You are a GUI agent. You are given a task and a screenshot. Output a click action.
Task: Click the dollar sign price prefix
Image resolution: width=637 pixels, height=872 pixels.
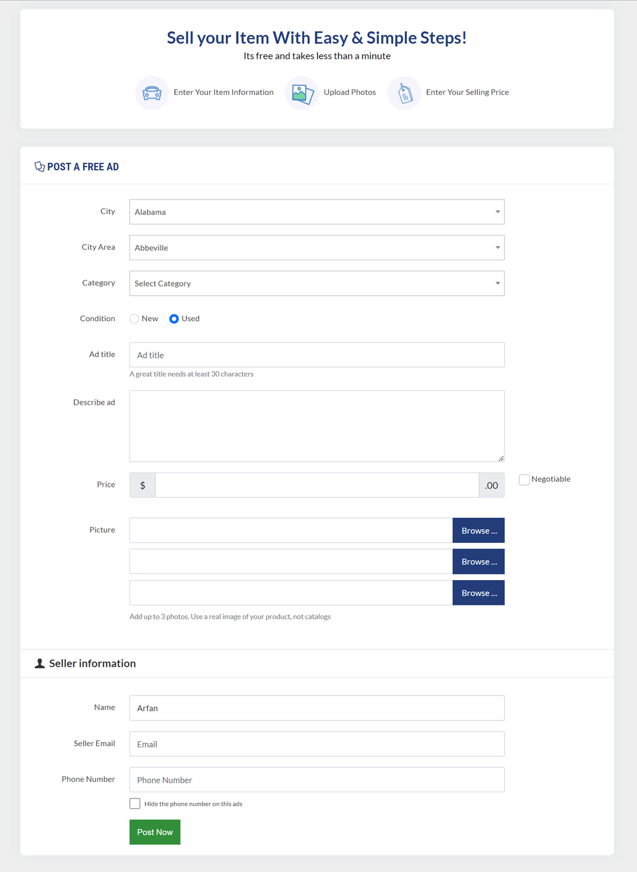143,485
